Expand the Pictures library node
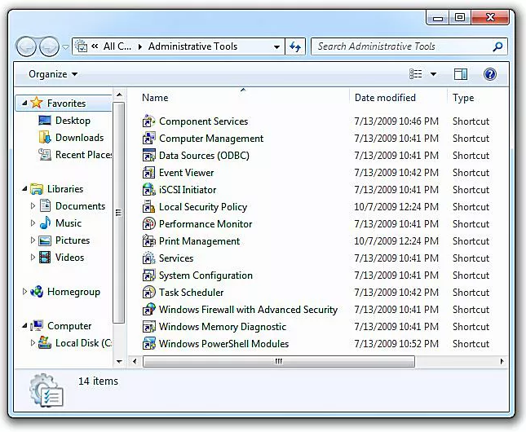526x432 pixels. pyautogui.click(x=33, y=240)
